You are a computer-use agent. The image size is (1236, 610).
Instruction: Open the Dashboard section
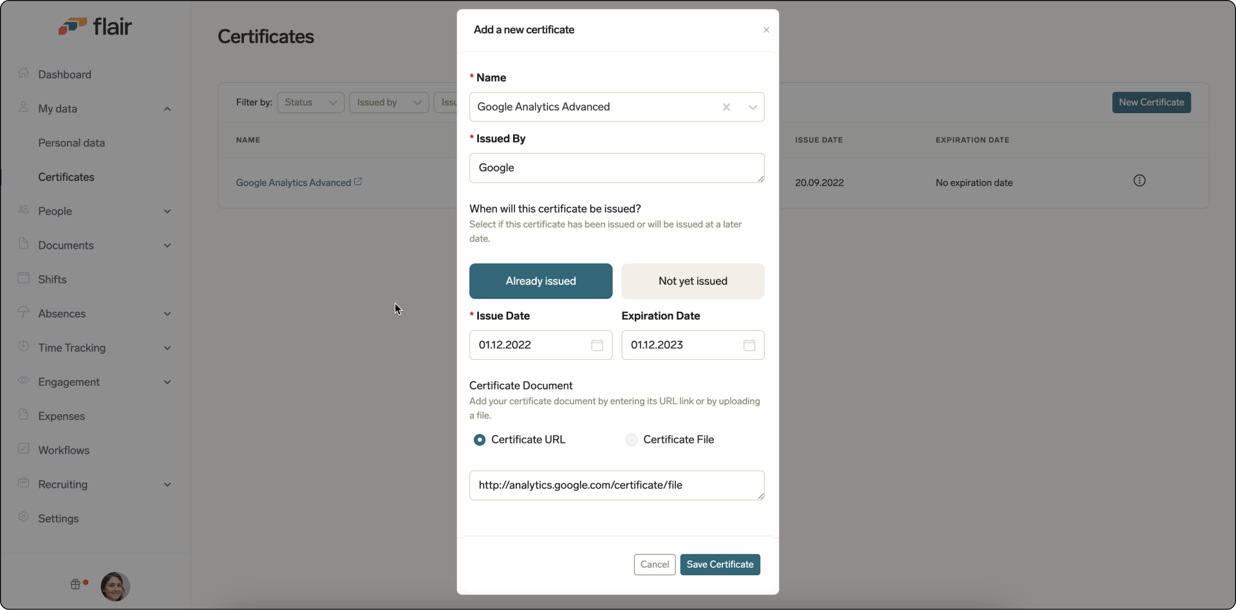[64, 74]
